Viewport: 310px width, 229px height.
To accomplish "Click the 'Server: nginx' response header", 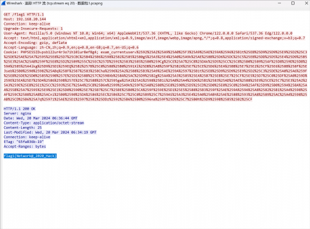I will (x=17, y=113).
